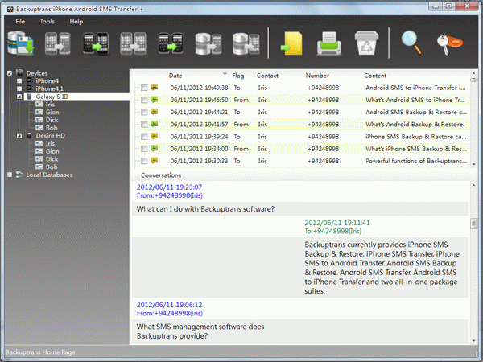Image resolution: width=483 pixels, height=362 pixels.
Task: Click the timestamp 2012/06/11 19:11:41
Action: coord(337,223)
